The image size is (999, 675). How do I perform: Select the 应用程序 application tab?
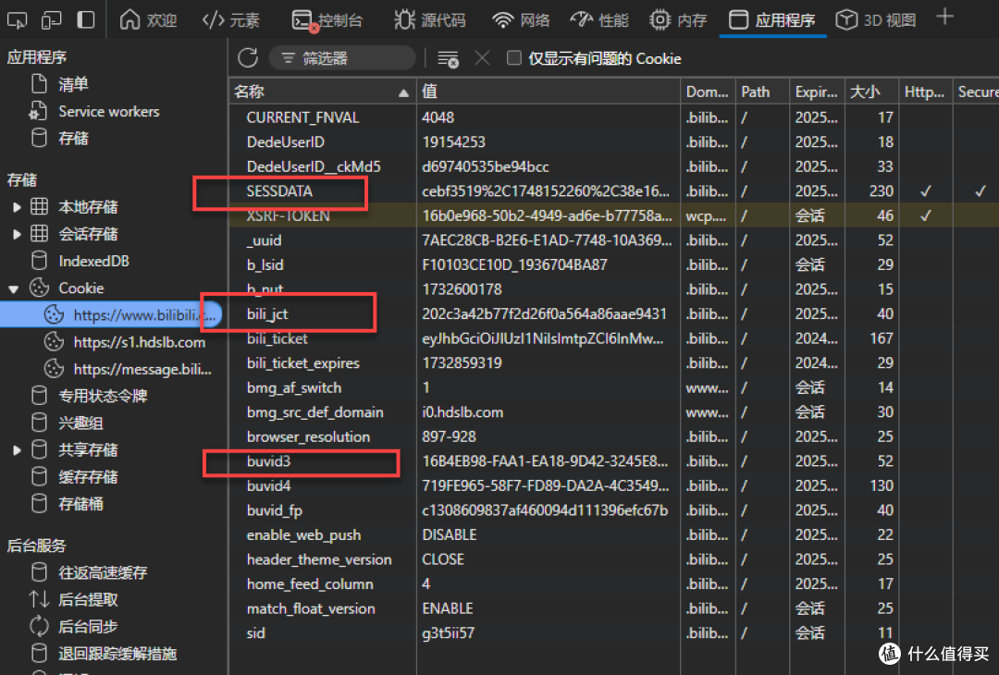pyautogui.click(x=772, y=20)
